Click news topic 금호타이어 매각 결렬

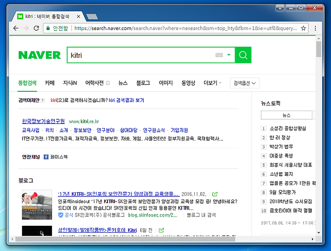(x=291, y=211)
